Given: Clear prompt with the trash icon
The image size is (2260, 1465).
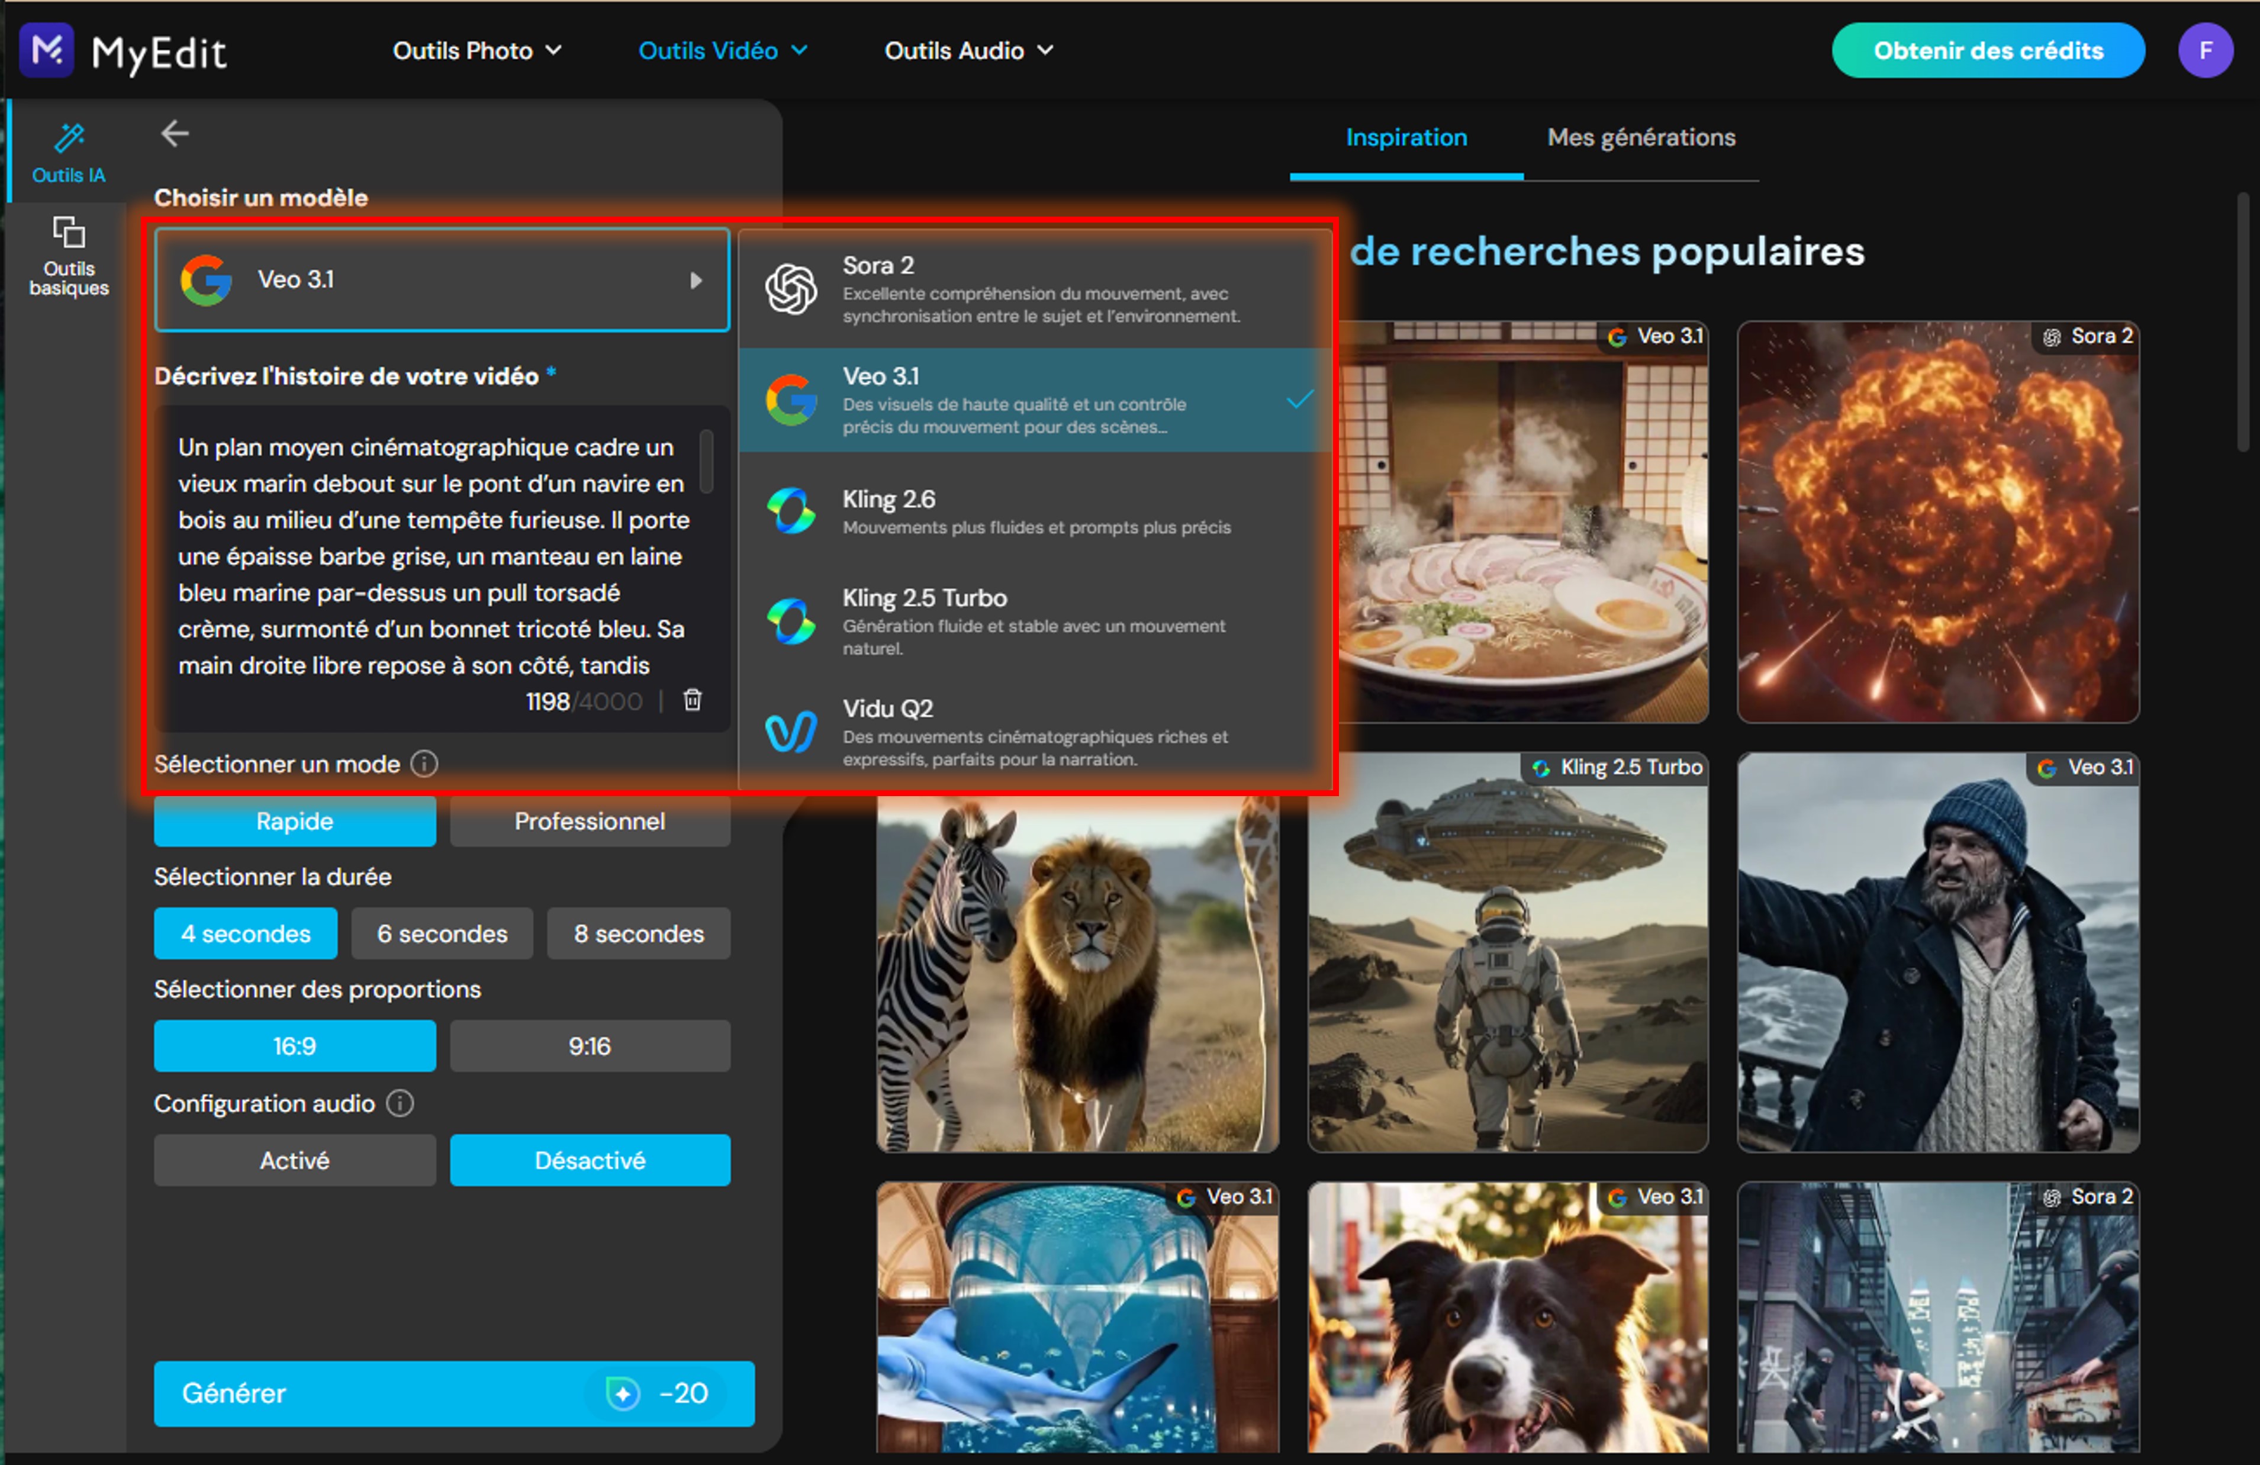Looking at the screenshot, I should [693, 701].
